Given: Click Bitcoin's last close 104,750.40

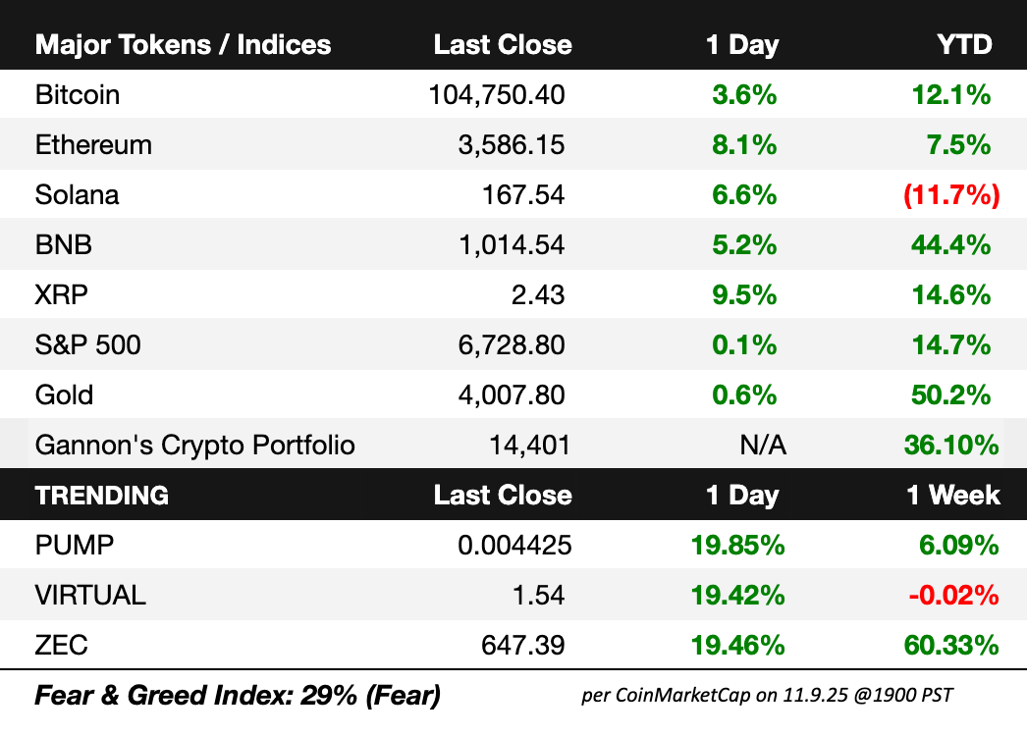Looking at the screenshot, I should click(x=497, y=95).
